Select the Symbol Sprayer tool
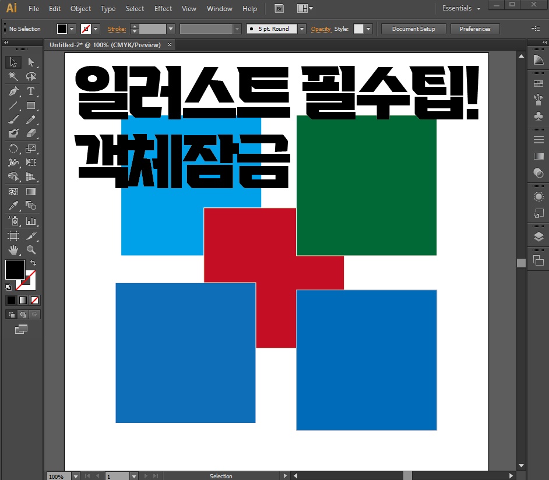The height and width of the screenshot is (480, 549). [13, 221]
